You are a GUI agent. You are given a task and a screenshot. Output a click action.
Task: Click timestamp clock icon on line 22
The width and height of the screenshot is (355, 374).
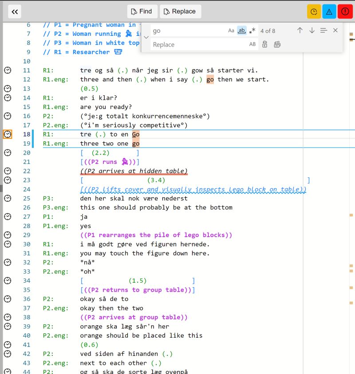pyautogui.click(x=8, y=171)
